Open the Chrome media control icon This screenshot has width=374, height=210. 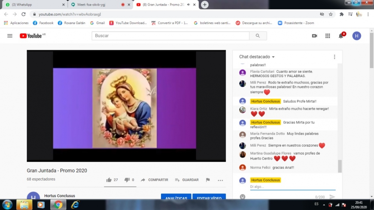[350, 14]
